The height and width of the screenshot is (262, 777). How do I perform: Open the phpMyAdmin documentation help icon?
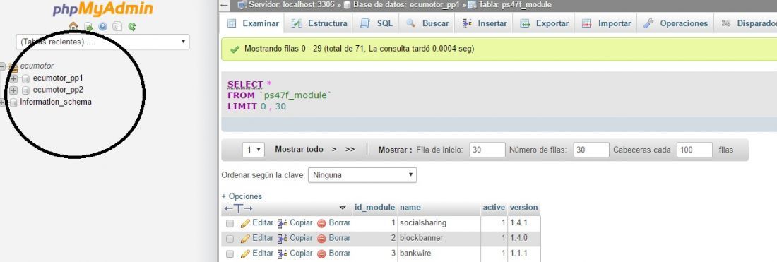102,27
